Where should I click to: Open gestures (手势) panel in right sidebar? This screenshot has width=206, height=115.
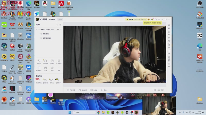pyautogui.click(x=169, y=46)
